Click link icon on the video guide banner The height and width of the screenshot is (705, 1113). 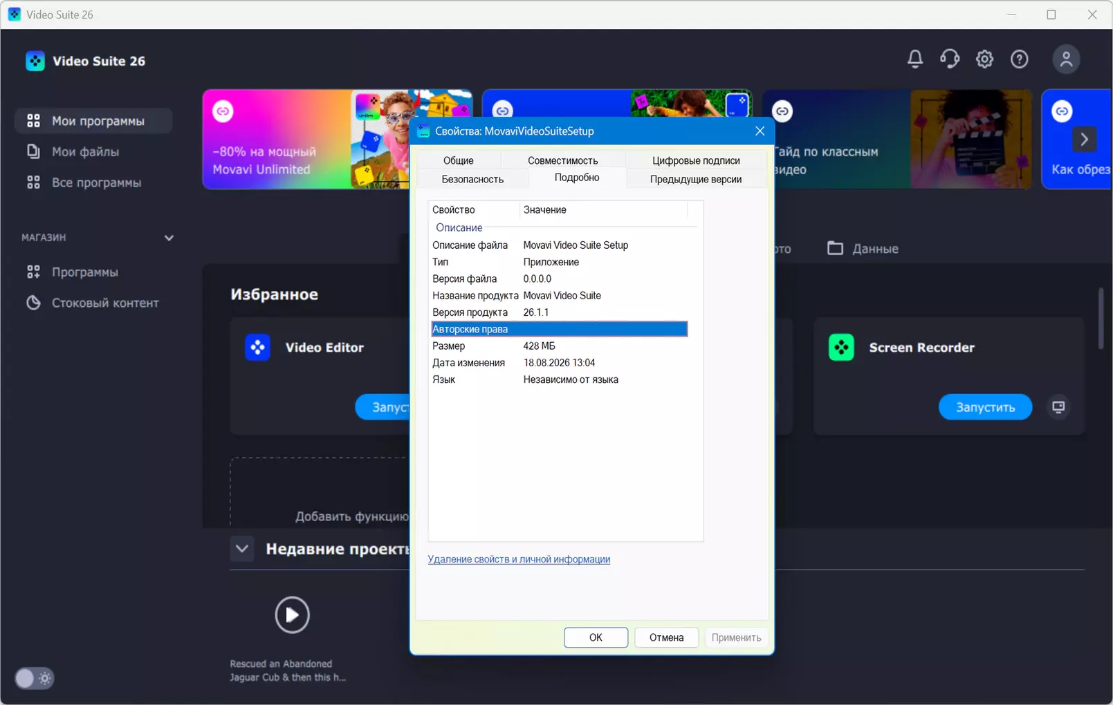tap(782, 111)
